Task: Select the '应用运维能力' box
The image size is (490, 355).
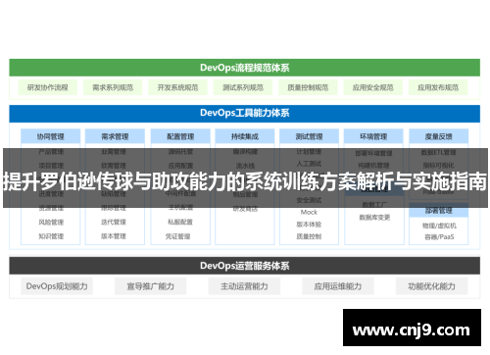Action: click(338, 286)
